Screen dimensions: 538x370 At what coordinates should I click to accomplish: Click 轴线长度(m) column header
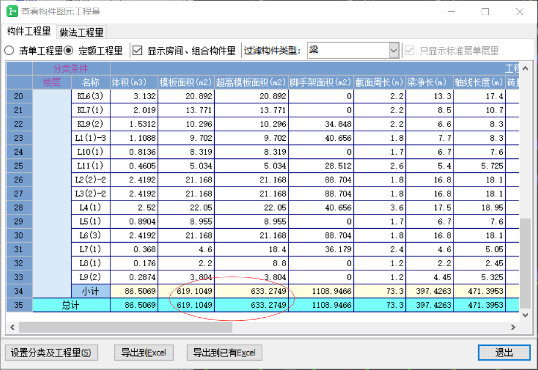click(479, 82)
